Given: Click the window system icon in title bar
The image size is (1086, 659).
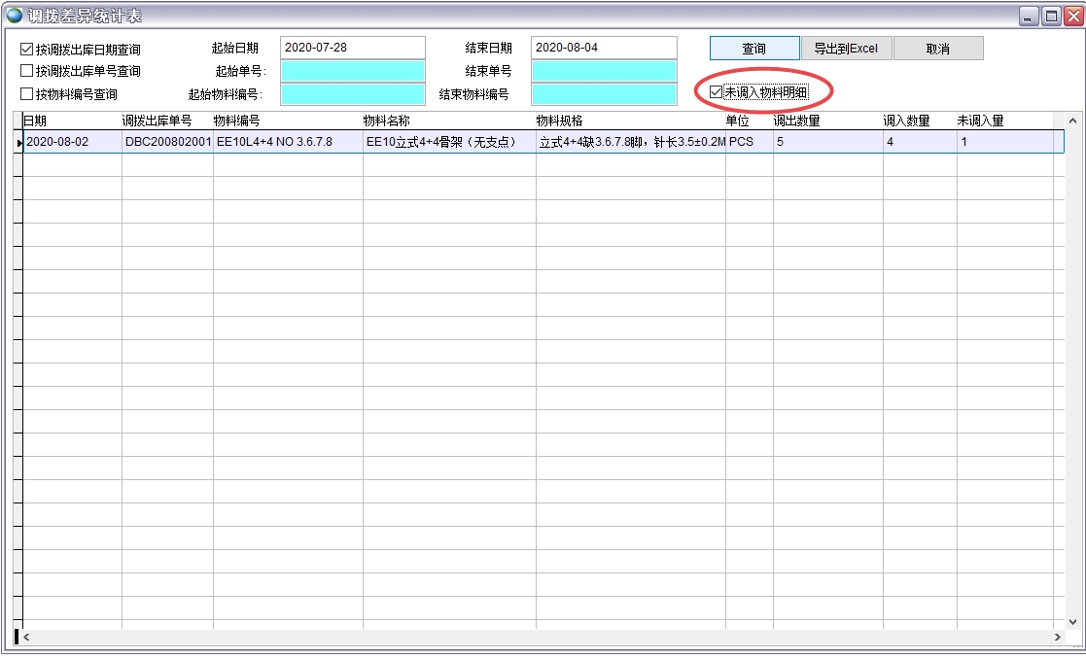Looking at the screenshot, I should (13, 14).
